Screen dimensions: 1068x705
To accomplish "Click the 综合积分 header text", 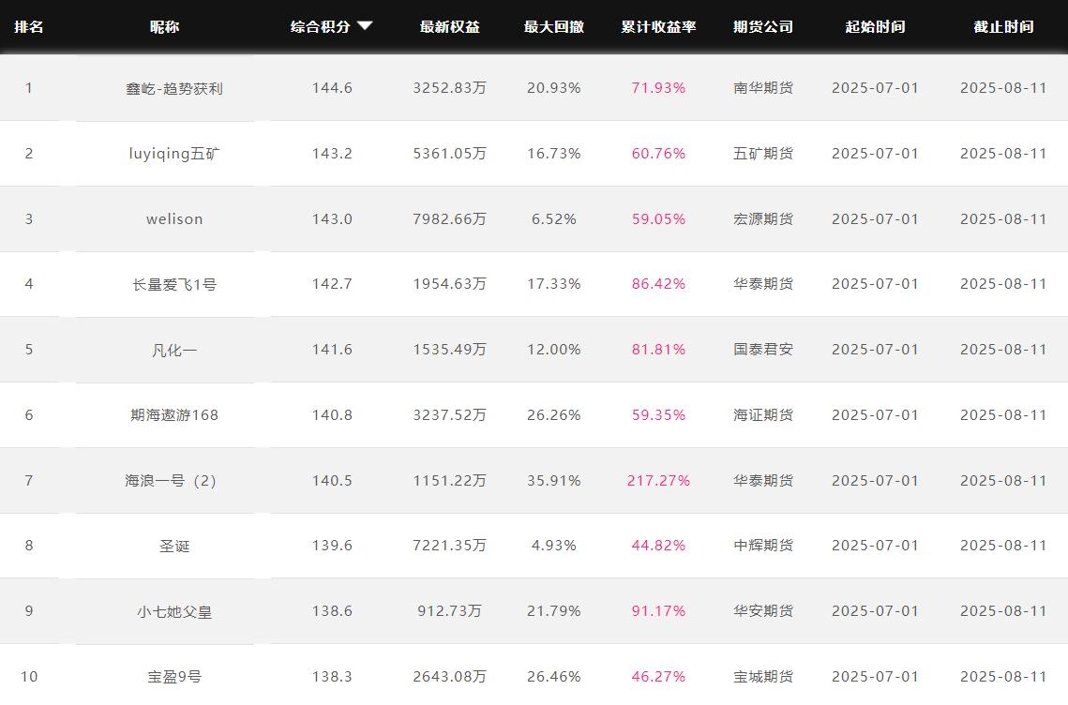I will (x=320, y=26).
